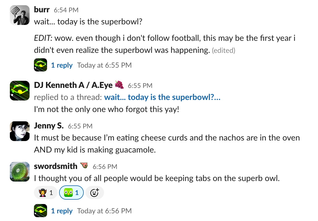Click the 6:56 PM timestamp on swordsmith's message
Screen dimensions: 318x221
tap(105, 167)
